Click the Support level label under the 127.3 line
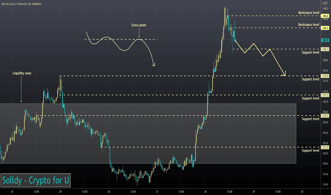Screen dimensions: 331x195 pos(310,119)
